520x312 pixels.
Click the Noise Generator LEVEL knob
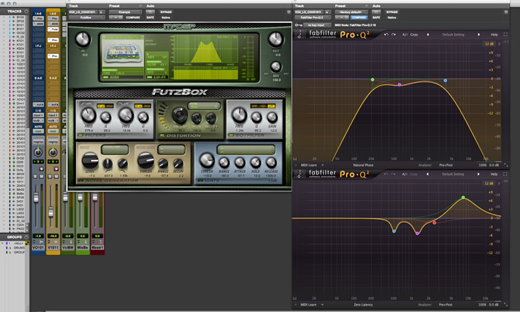[90, 161]
